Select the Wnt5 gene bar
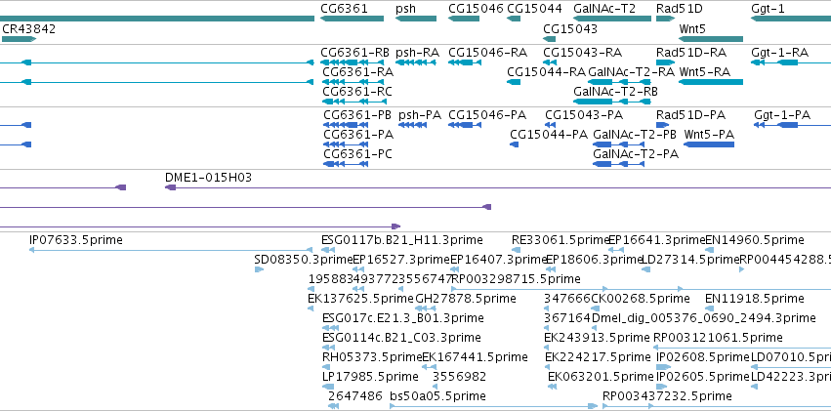The image size is (831, 411). click(x=711, y=39)
